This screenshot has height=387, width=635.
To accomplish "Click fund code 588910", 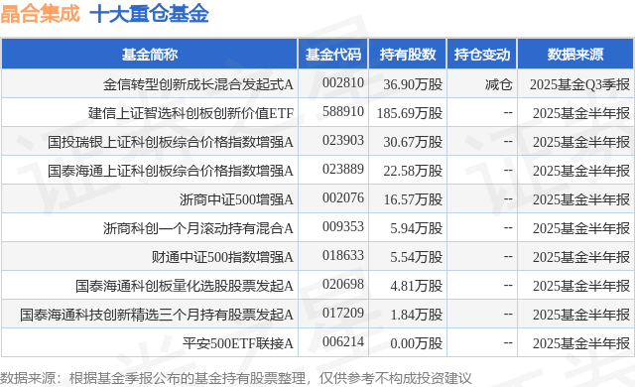I will (343, 112).
